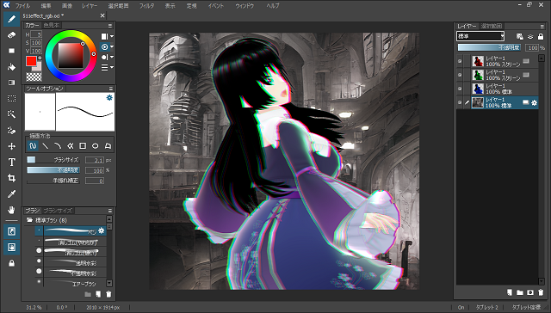Select the ellipse drawing method button
Image resolution: width=551 pixels, height=313 pixels.
pyautogui.click(x=96, y=145)
